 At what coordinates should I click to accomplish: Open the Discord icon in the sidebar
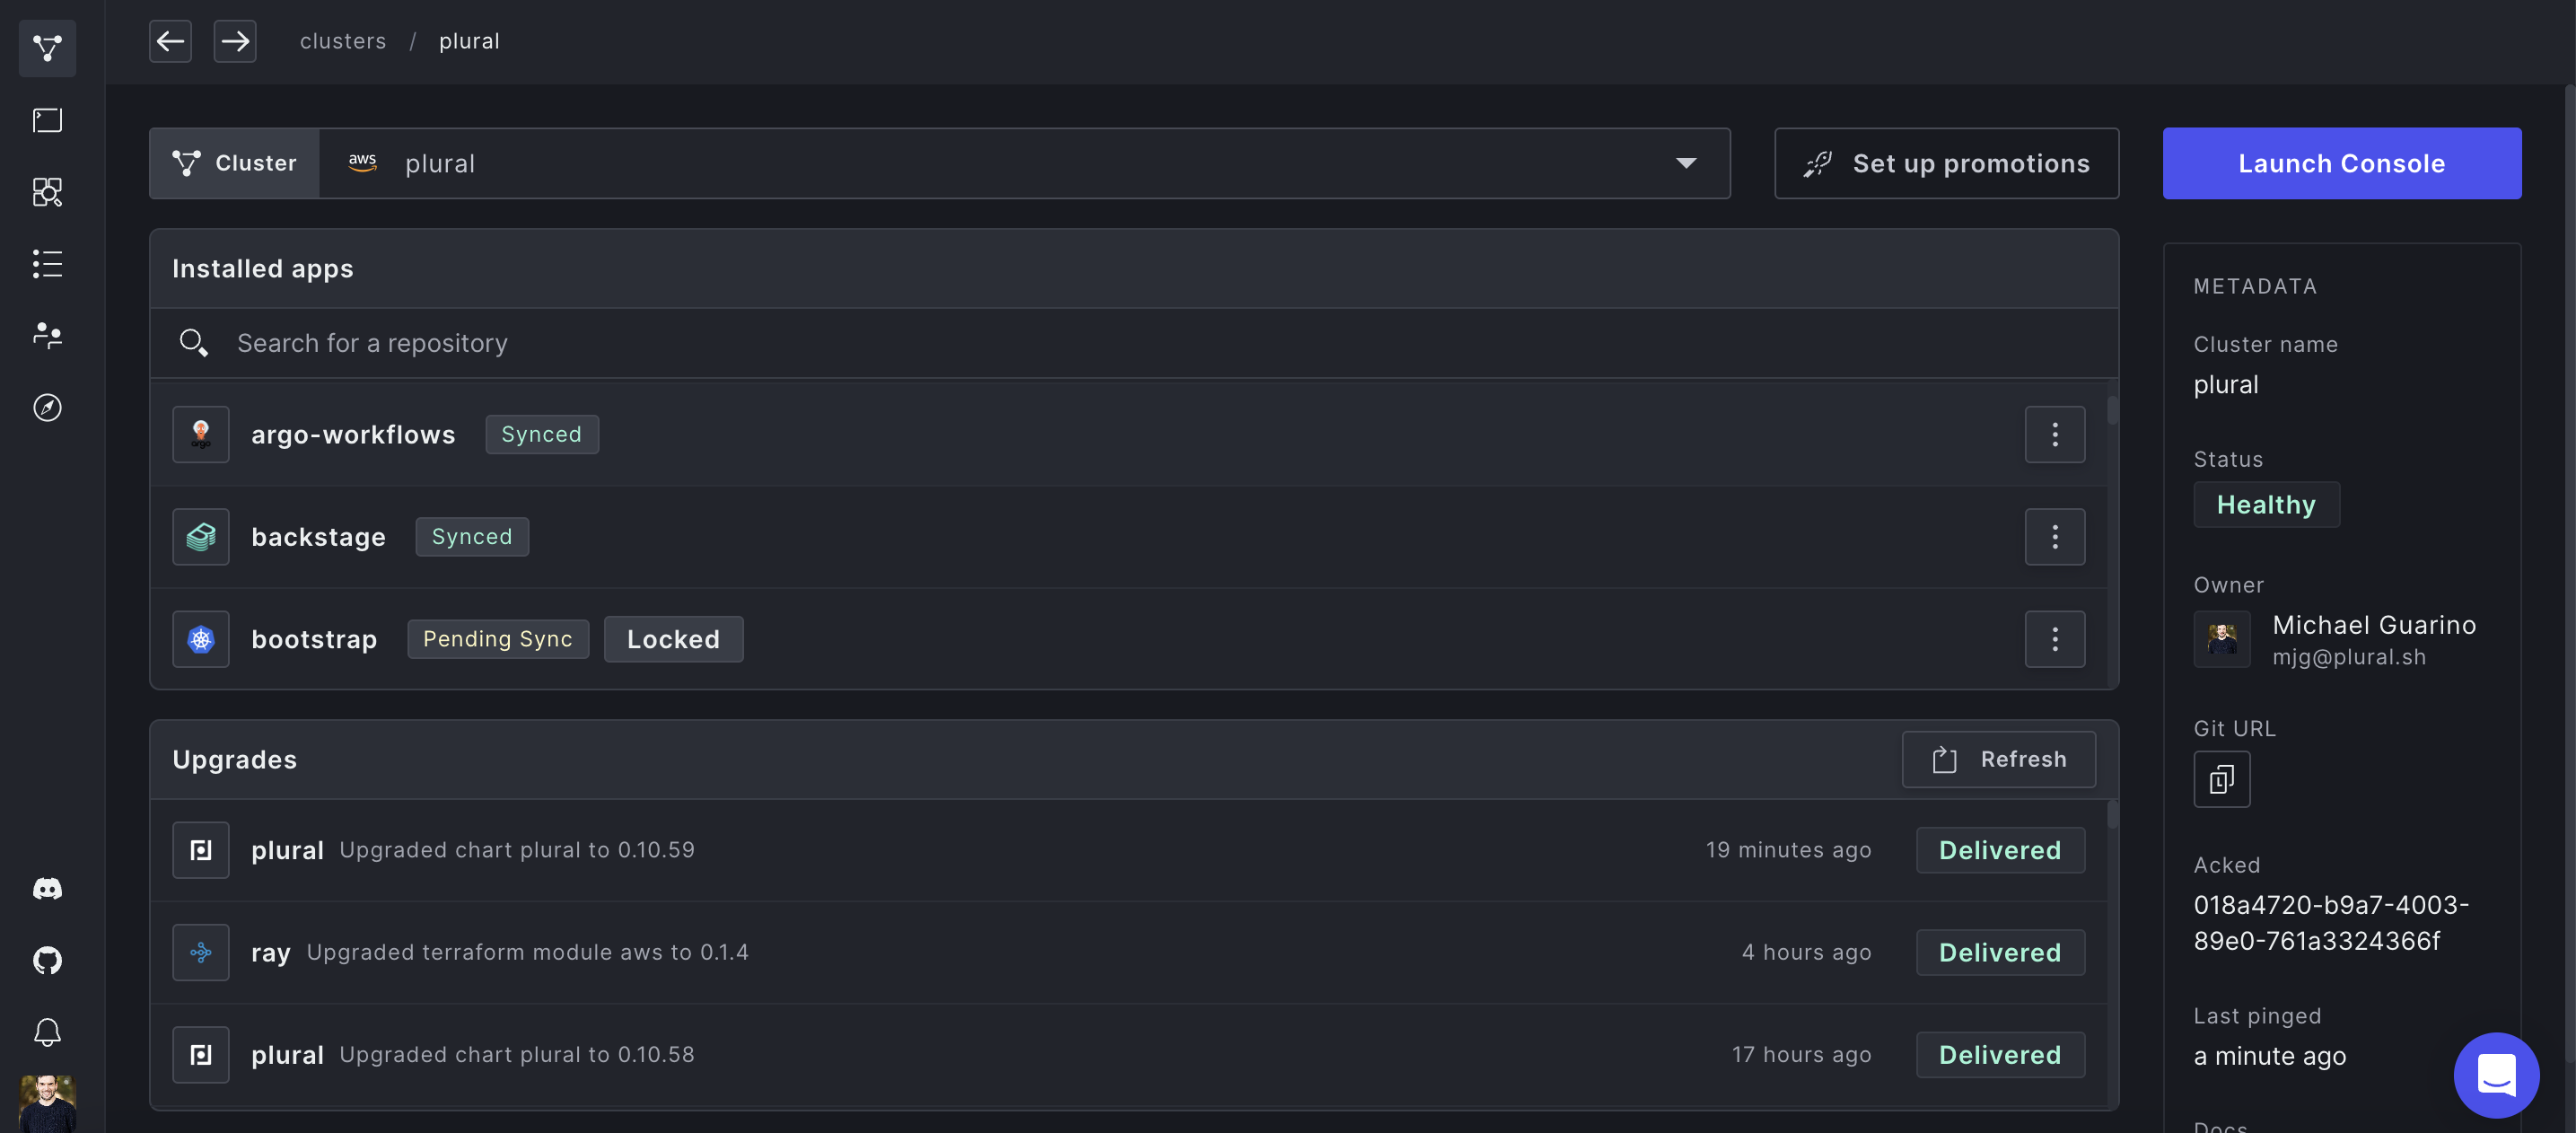click(47, 889)
